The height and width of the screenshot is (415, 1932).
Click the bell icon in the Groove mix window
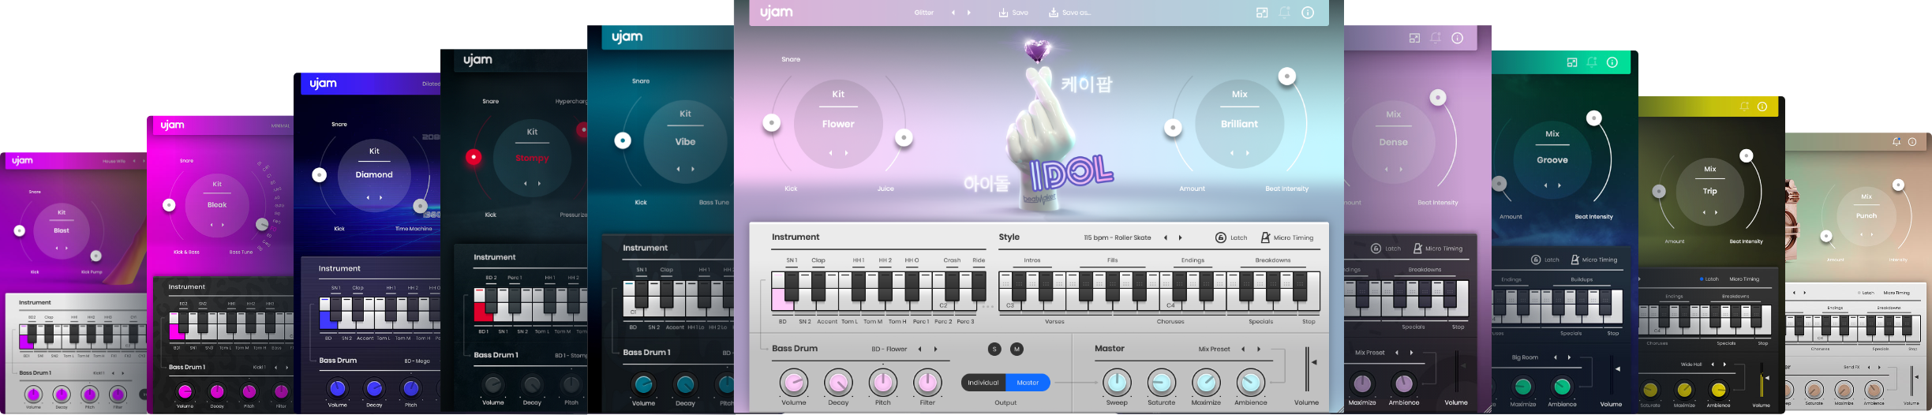1592,62
